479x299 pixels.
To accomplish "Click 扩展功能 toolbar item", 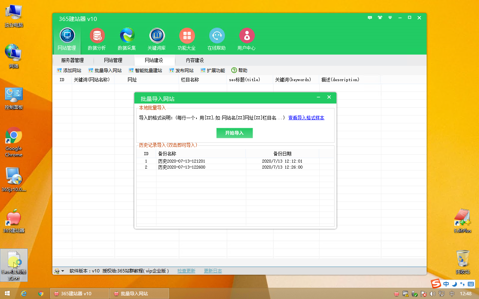I will coord(213,70).
